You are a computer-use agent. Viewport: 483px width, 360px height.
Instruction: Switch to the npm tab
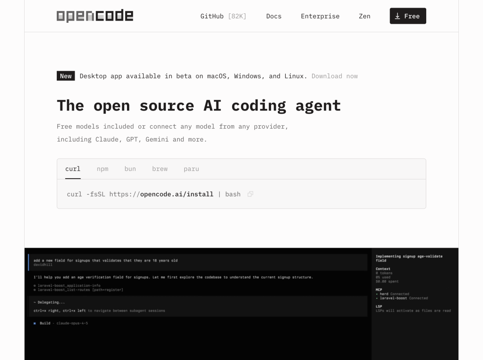pyautogui.click(x=102, y=169)
